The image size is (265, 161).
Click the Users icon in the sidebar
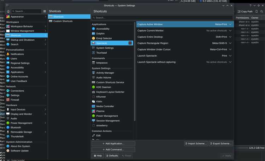point(8,59)
